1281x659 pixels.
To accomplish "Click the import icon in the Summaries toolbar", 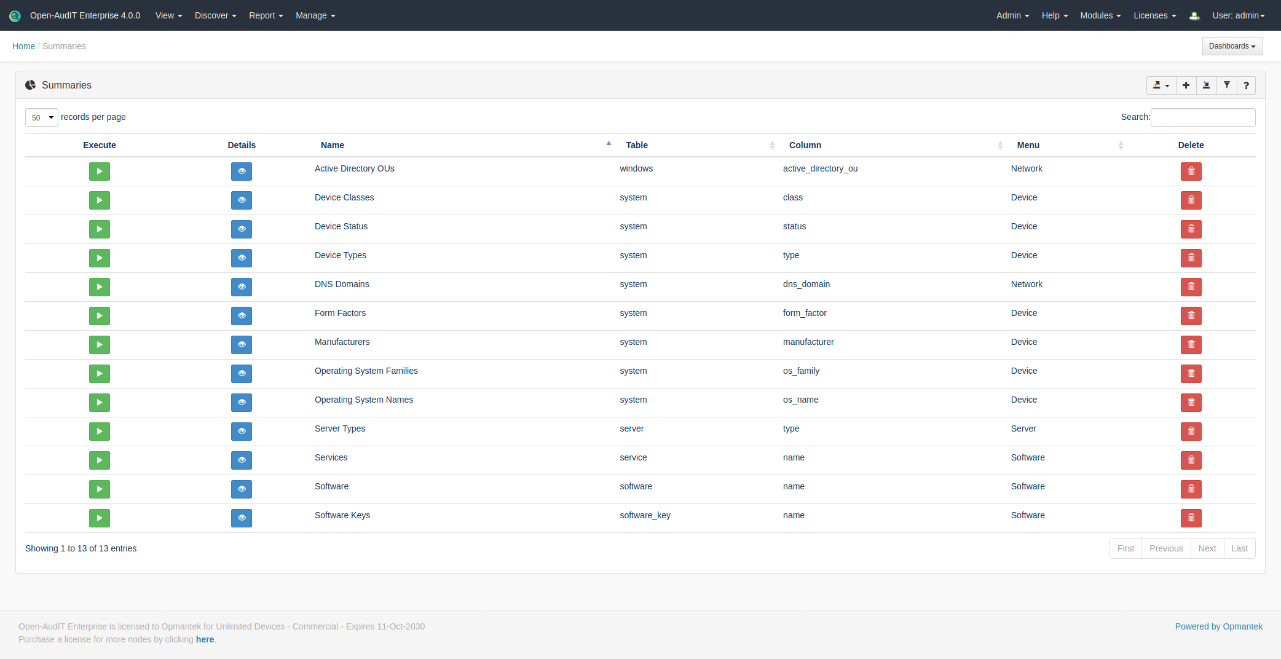I will click(x=1206, y=85).
